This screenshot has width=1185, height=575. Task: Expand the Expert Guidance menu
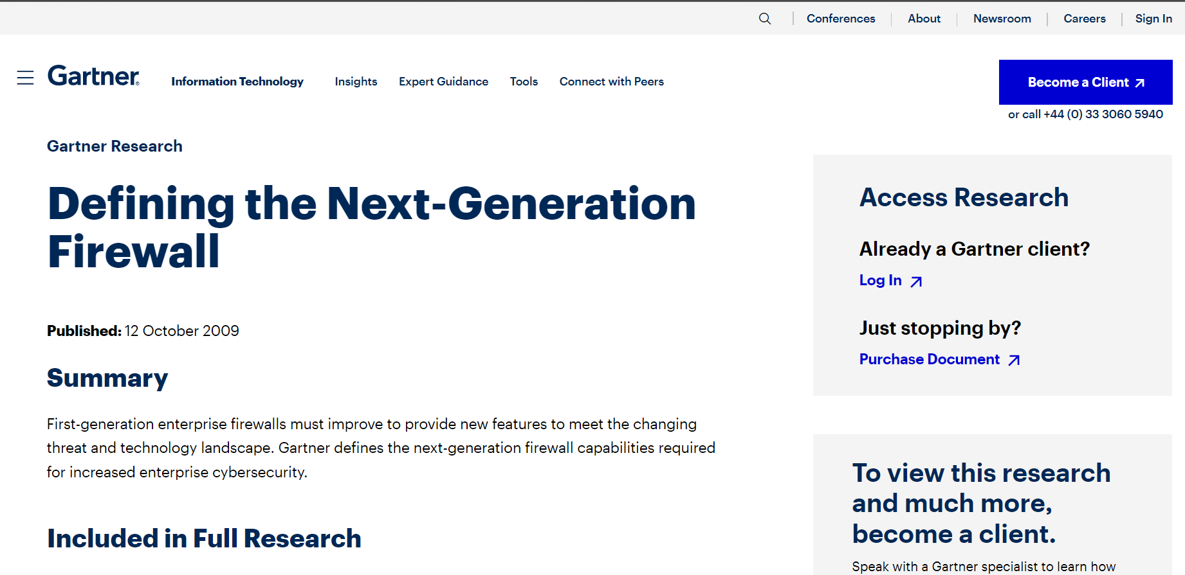click(x=443, y=82)
